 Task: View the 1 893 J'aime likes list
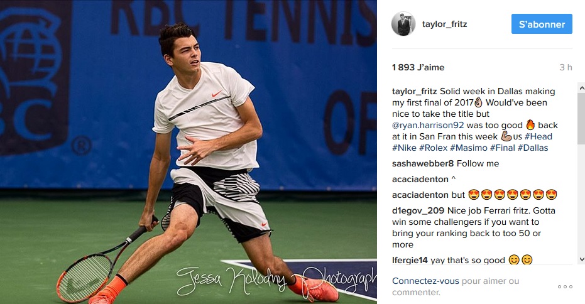(x=418, y=67)
